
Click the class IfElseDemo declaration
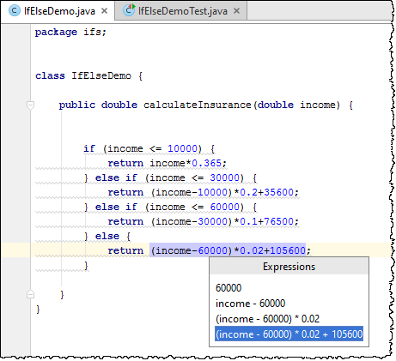[x=88, y=75]
